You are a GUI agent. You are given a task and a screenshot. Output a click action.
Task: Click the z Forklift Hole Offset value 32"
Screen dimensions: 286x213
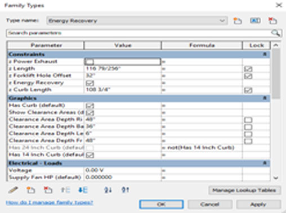[123, 76]
